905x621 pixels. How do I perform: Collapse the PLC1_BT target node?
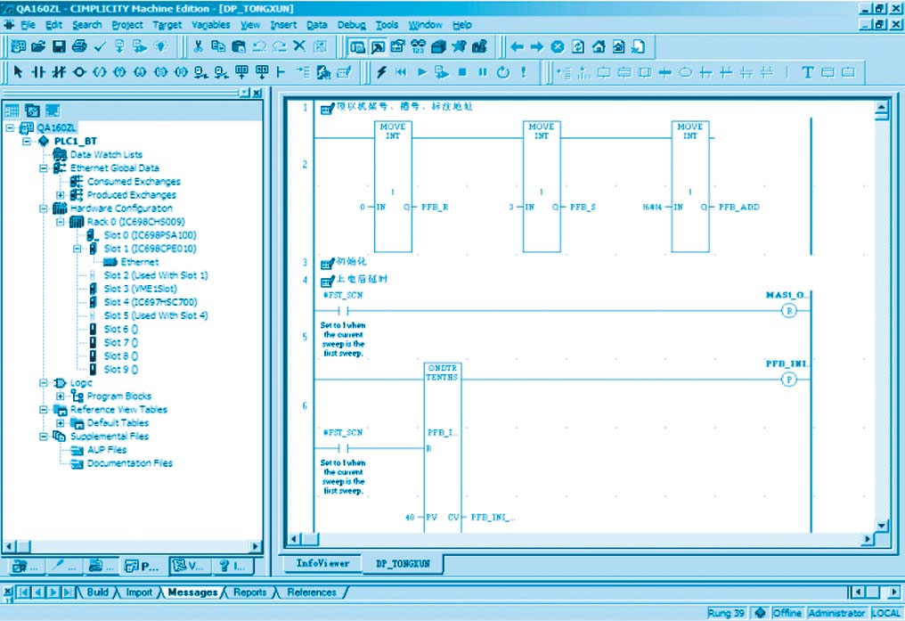[x=27, y=141]
